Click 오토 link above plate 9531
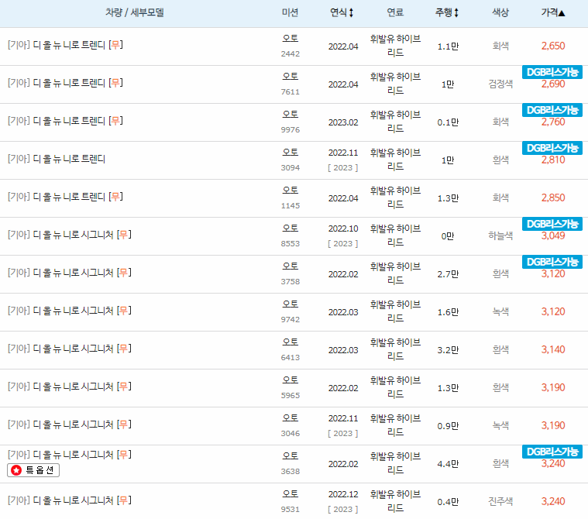The image size is (588, 519). (291, 494)
